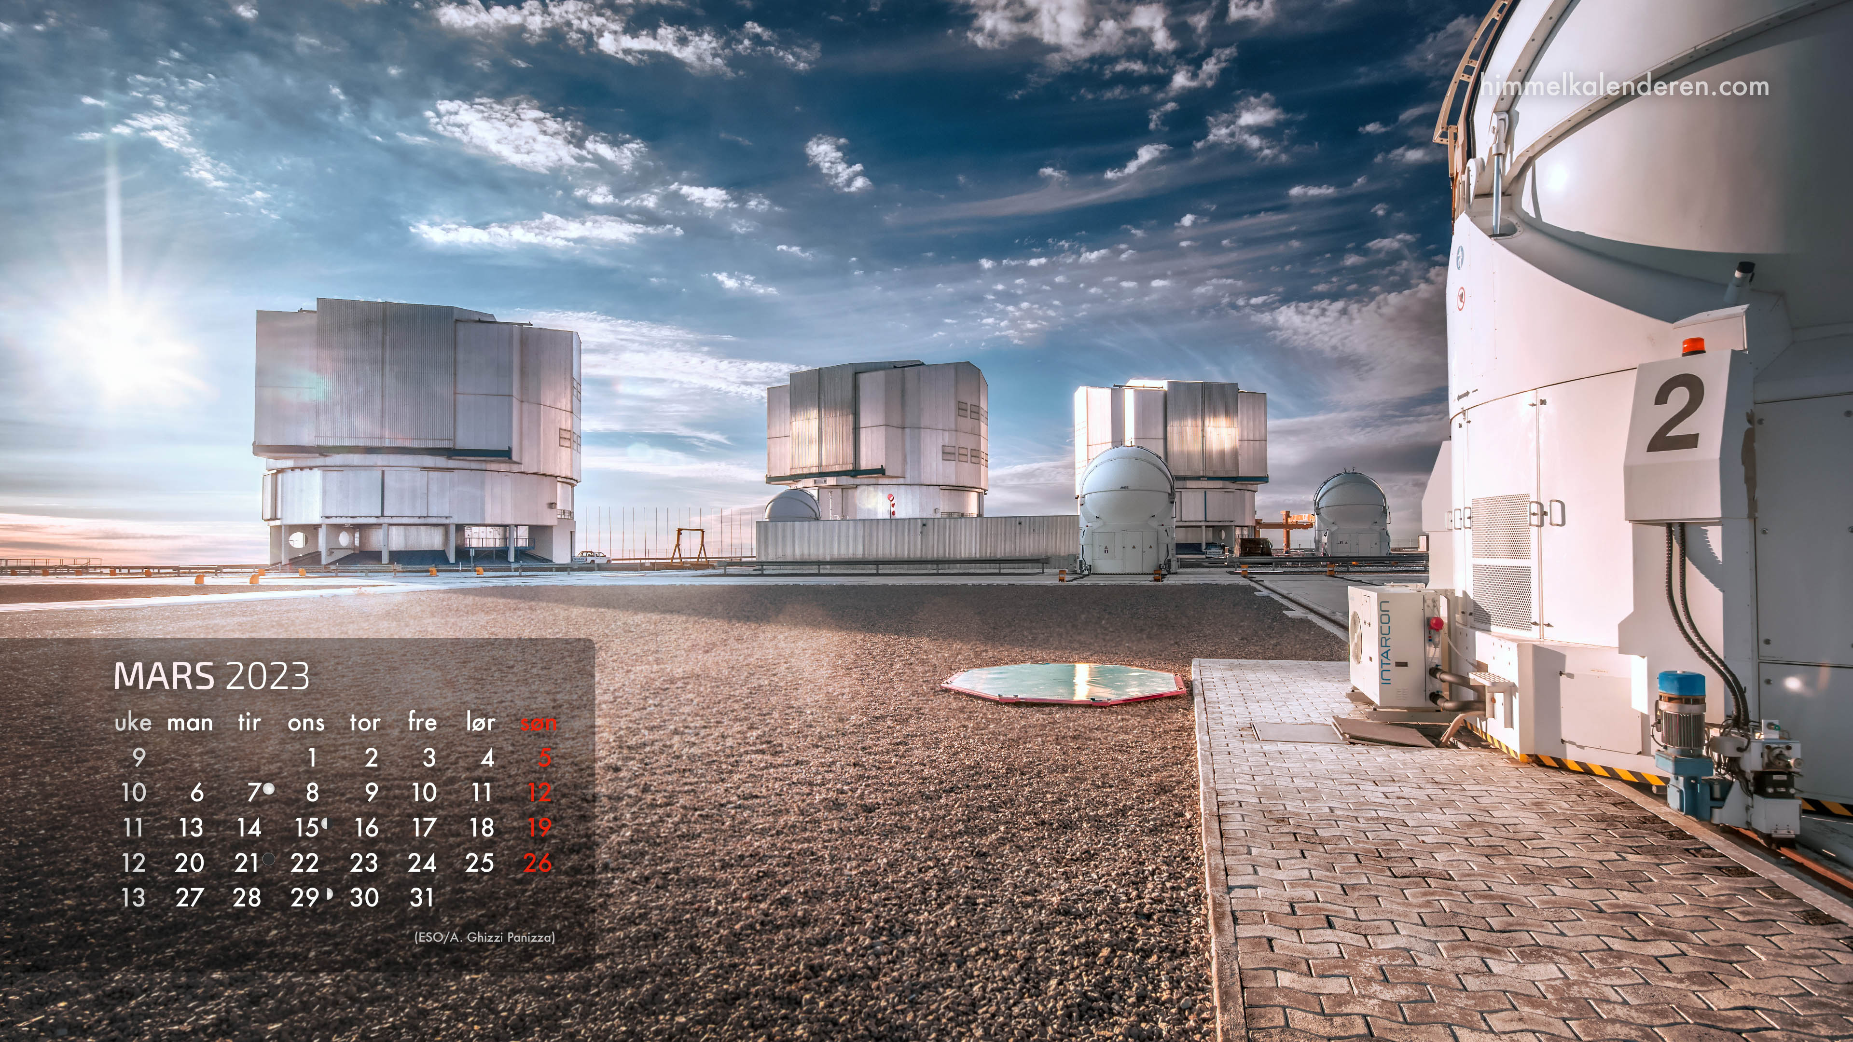Pick date 28 under tir

(x=248, y=897)
